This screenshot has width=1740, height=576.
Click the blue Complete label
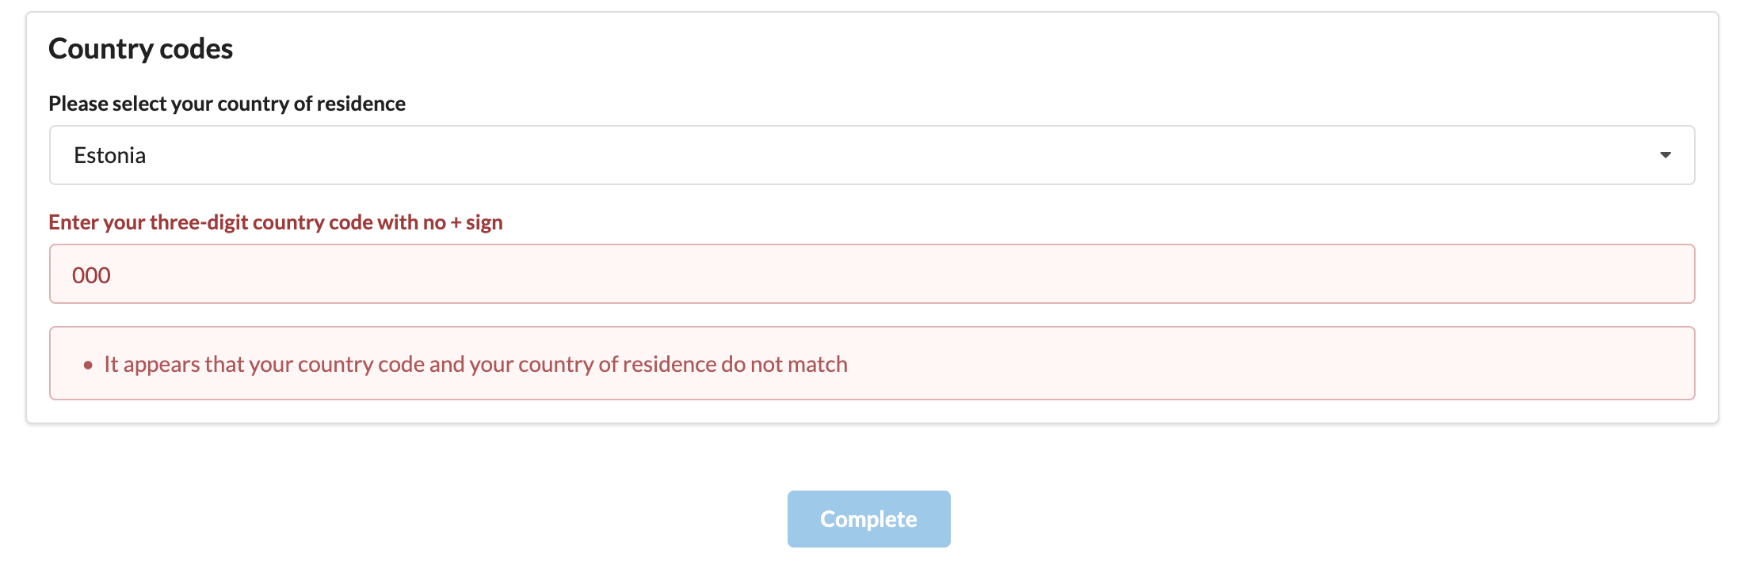pos(868,518)
